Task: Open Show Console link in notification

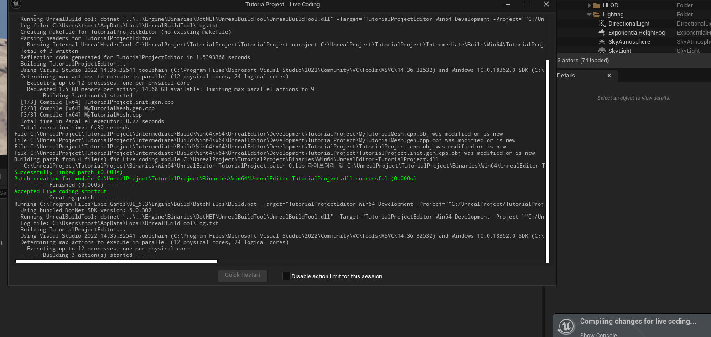Action: [x=598, y=335]
